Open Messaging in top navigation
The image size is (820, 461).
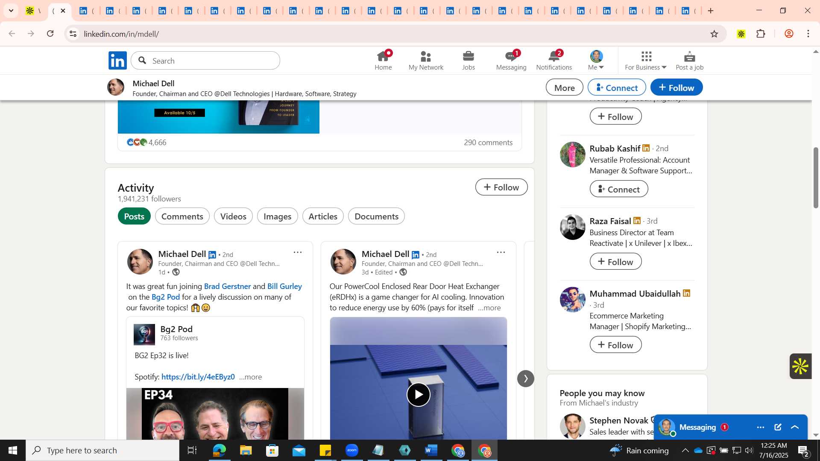pyautogui.click(x=511, y=61)
